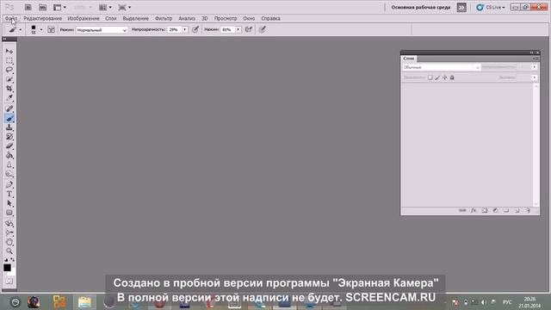551x310 pixels.
Task: Open the Слои menu
Action: click(111, 18)
